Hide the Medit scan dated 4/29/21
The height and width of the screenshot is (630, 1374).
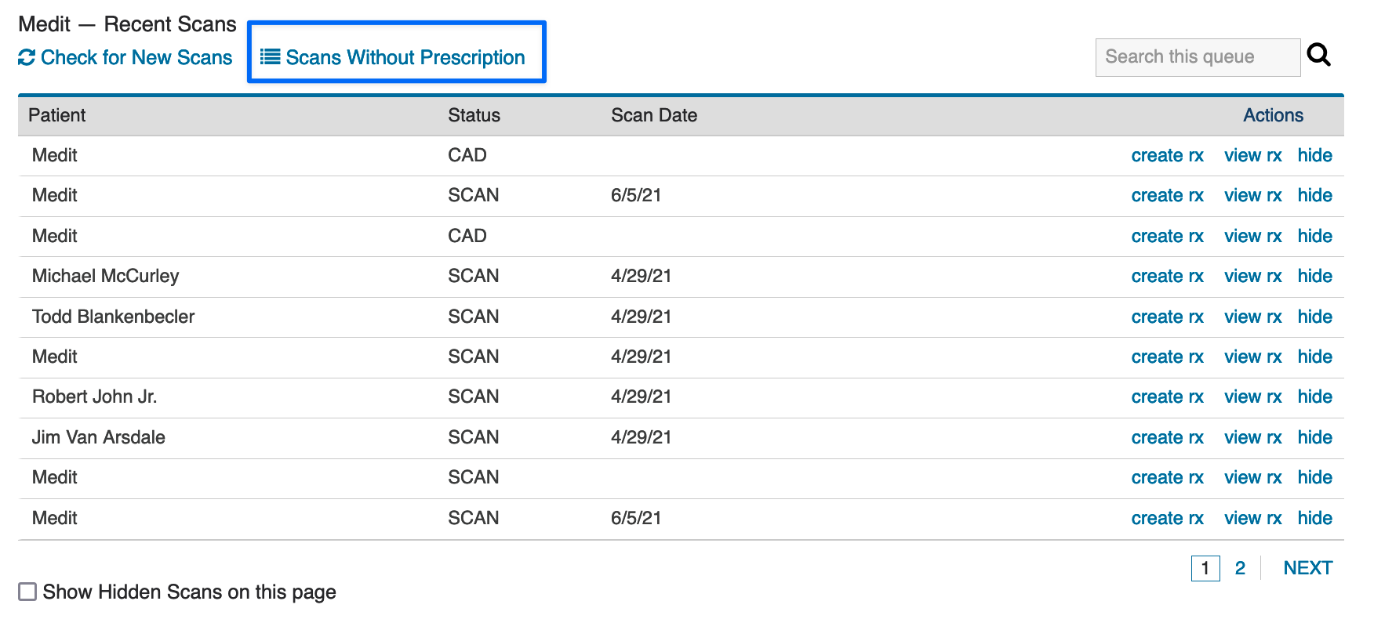1314,357
